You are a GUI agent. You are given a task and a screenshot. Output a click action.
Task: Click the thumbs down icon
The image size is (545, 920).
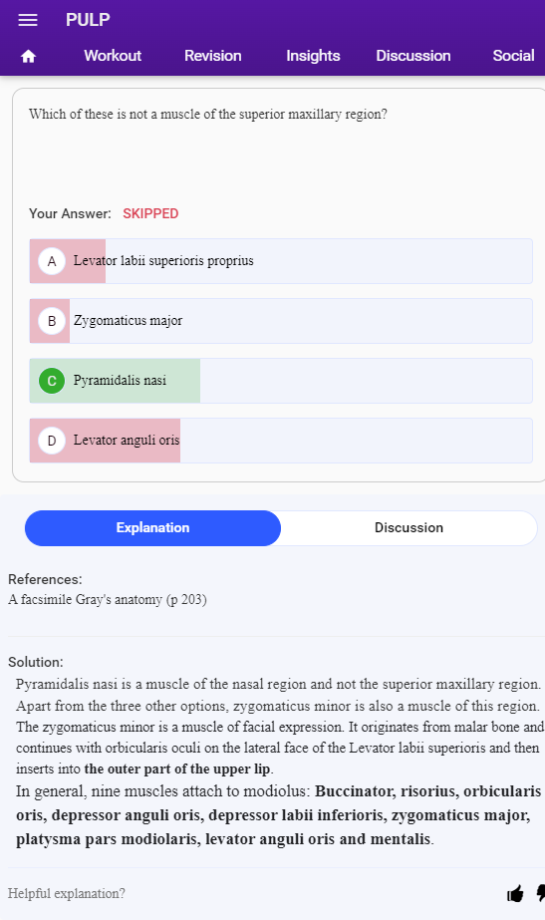tap(540, 894)
